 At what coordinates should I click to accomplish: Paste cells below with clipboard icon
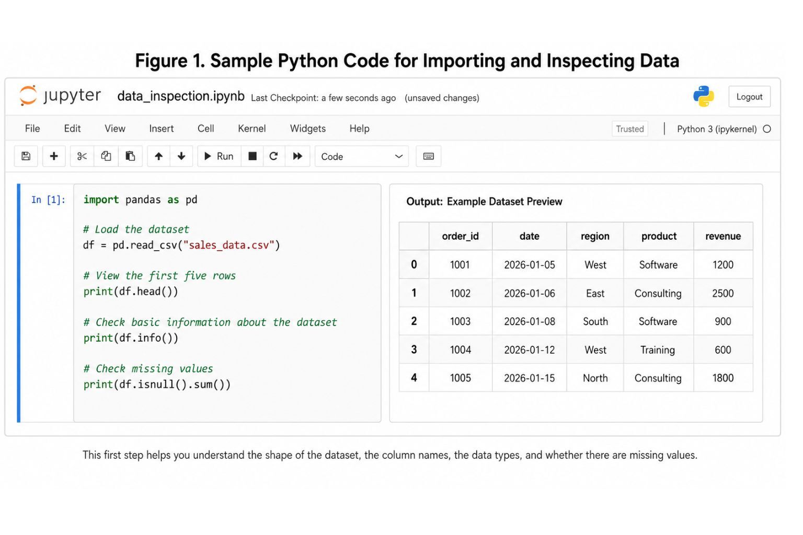click(130, 156)
